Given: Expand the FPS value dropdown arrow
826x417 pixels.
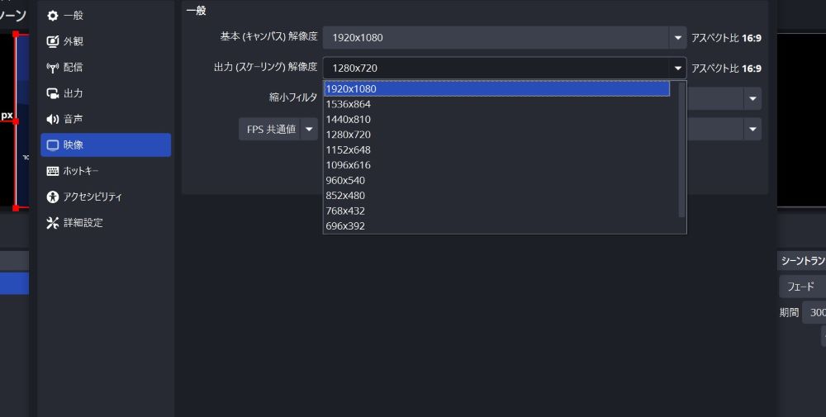Looking at the screenshot, I should click(x=752, y=129).
